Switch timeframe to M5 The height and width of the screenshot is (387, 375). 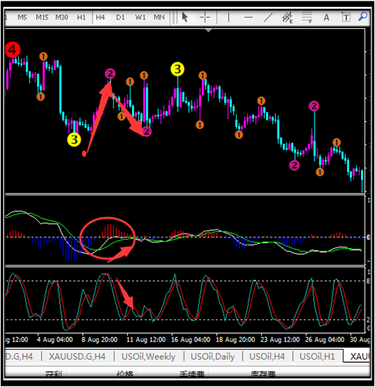(x=22, y=18)
